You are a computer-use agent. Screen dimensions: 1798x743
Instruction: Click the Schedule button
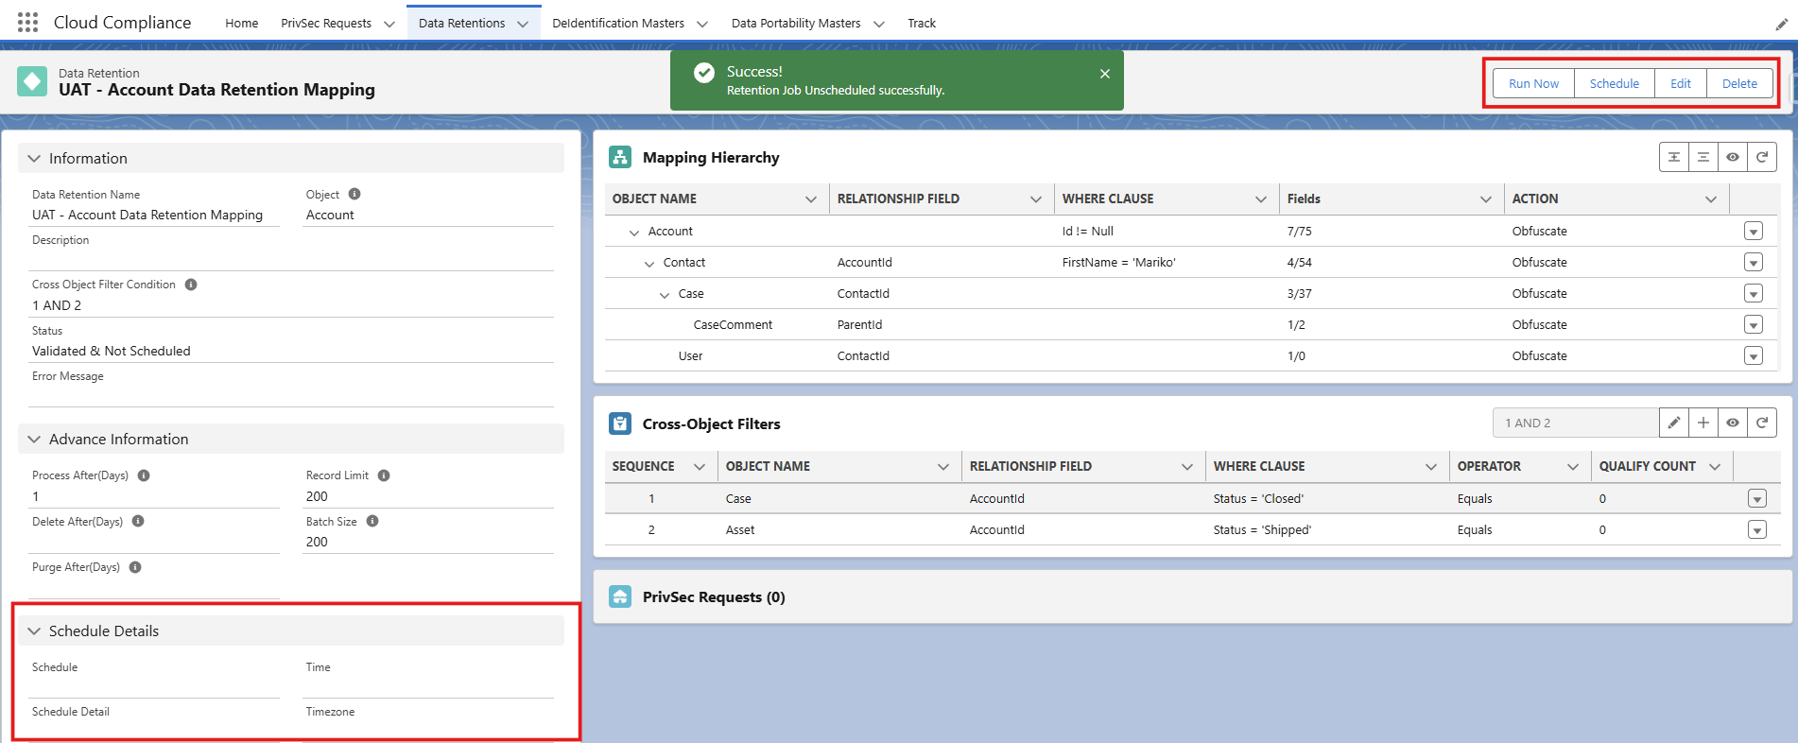1614,83
